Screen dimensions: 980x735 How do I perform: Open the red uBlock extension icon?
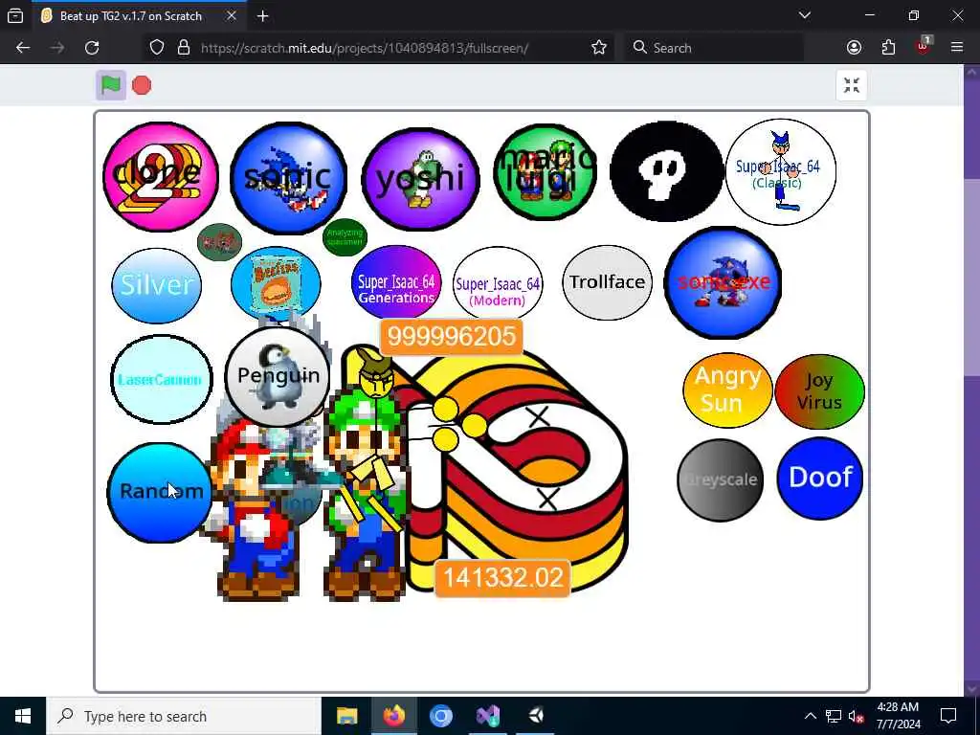[x=924, y=46]
